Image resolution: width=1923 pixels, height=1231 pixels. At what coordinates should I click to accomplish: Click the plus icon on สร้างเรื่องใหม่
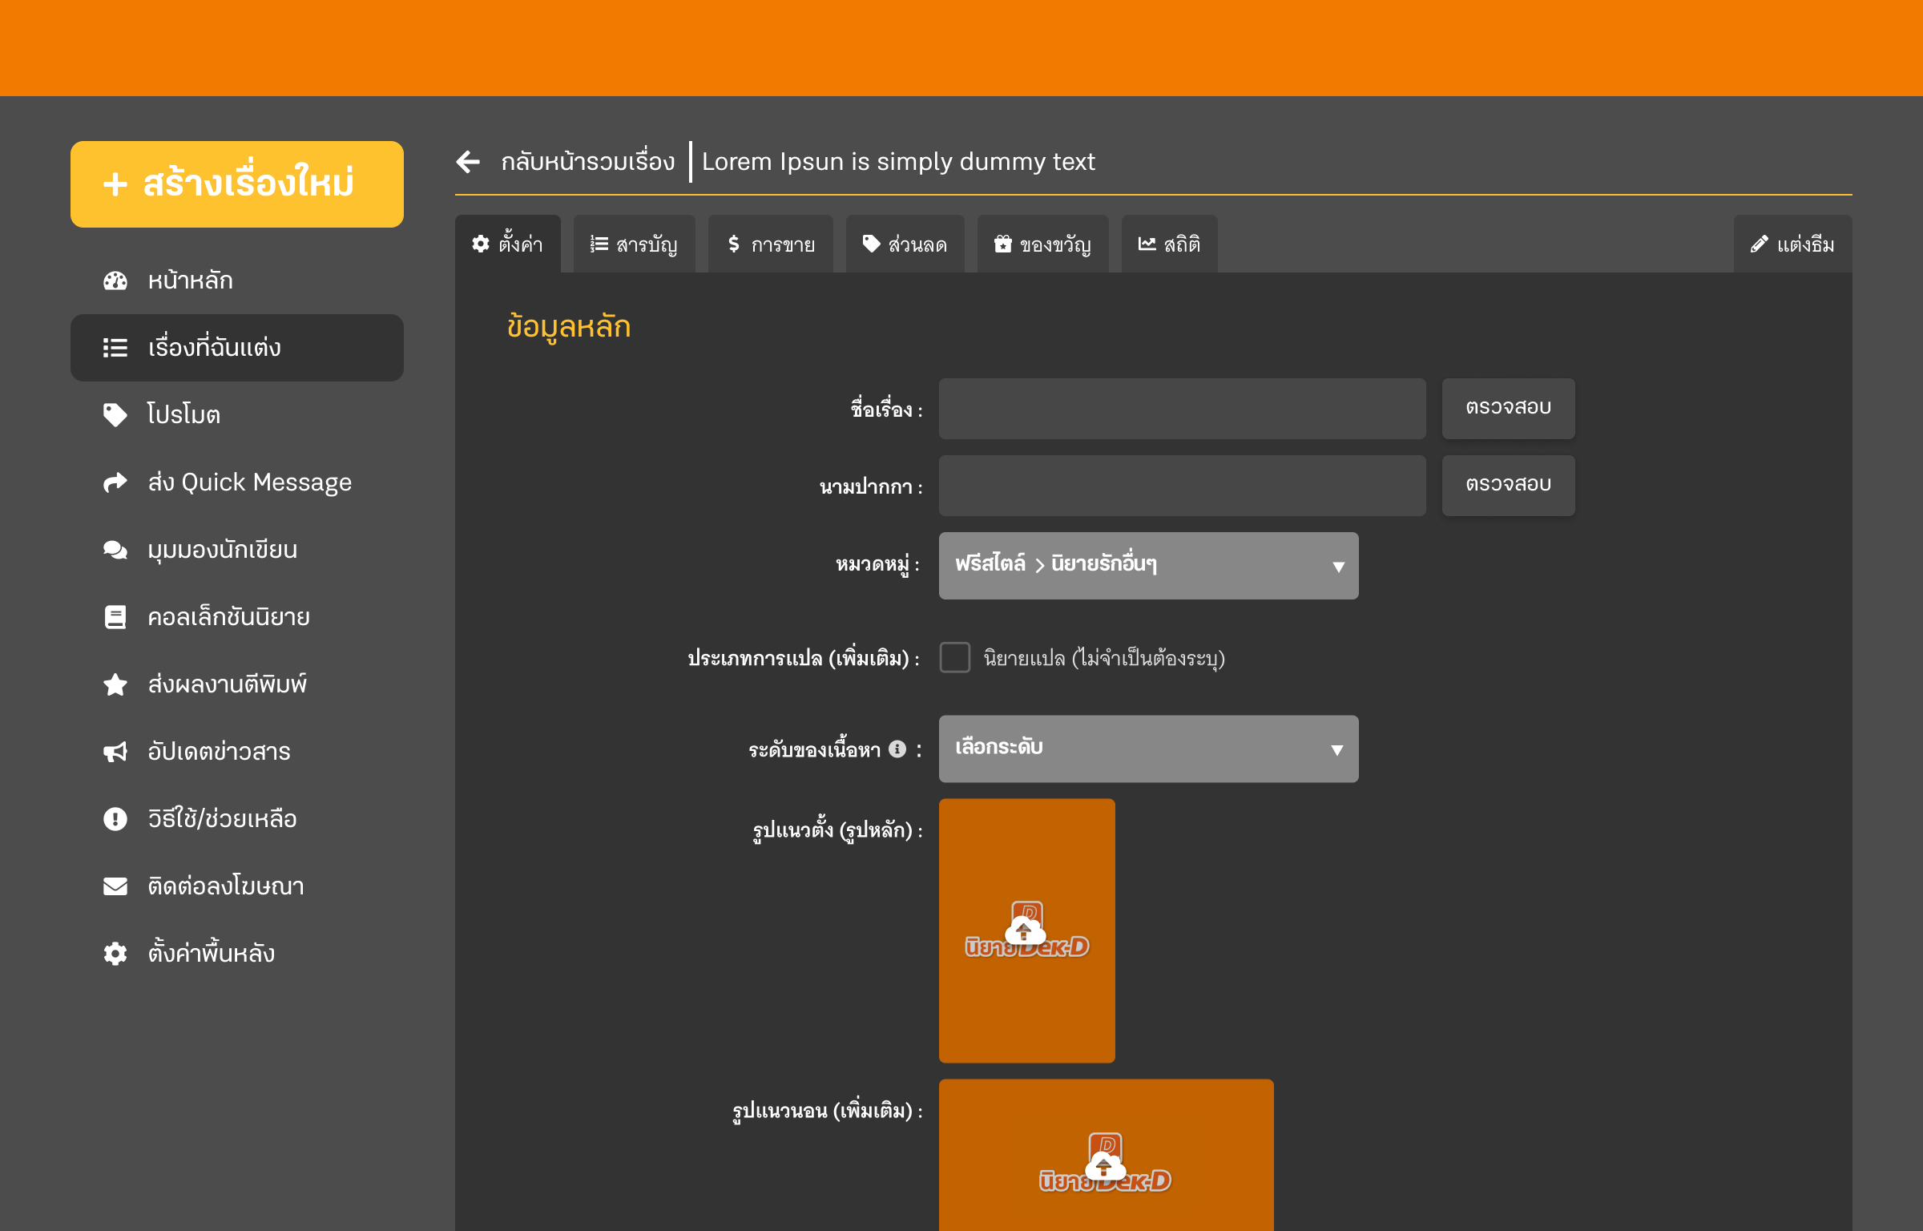[x=115, y=184]
